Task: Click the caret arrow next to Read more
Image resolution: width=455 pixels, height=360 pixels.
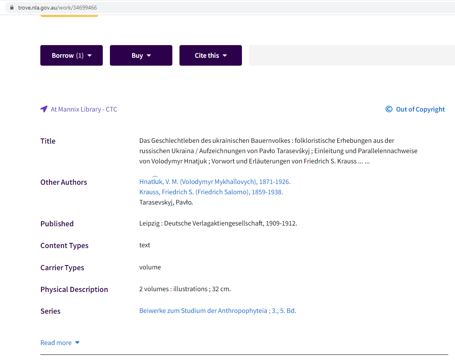Action: 77,343
